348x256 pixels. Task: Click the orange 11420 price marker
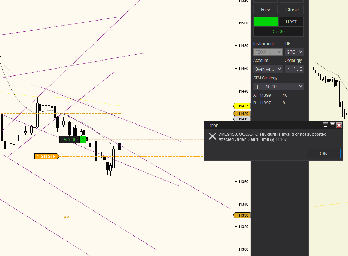pos(242,114)
